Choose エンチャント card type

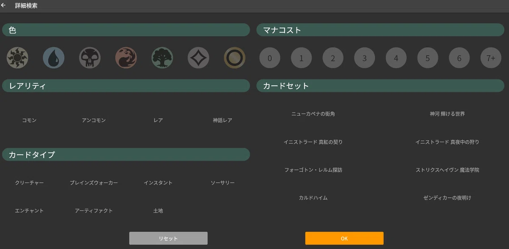pos(29,211)
